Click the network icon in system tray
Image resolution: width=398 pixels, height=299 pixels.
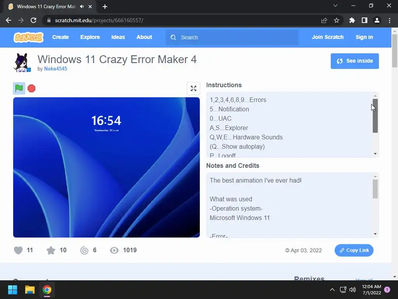[343, 290]
